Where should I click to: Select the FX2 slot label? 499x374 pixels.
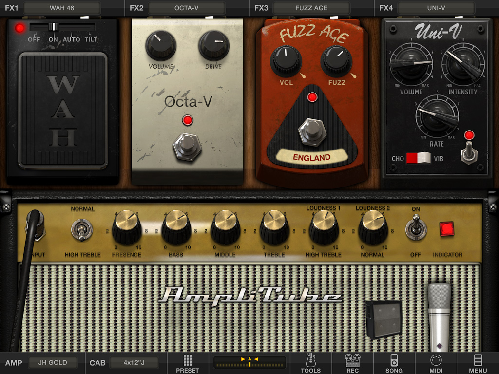[x=136, y=8]
